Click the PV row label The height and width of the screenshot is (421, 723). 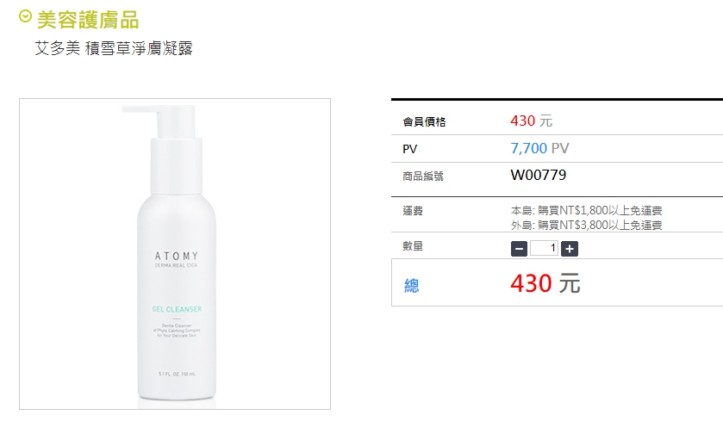(x=409, y=149)
